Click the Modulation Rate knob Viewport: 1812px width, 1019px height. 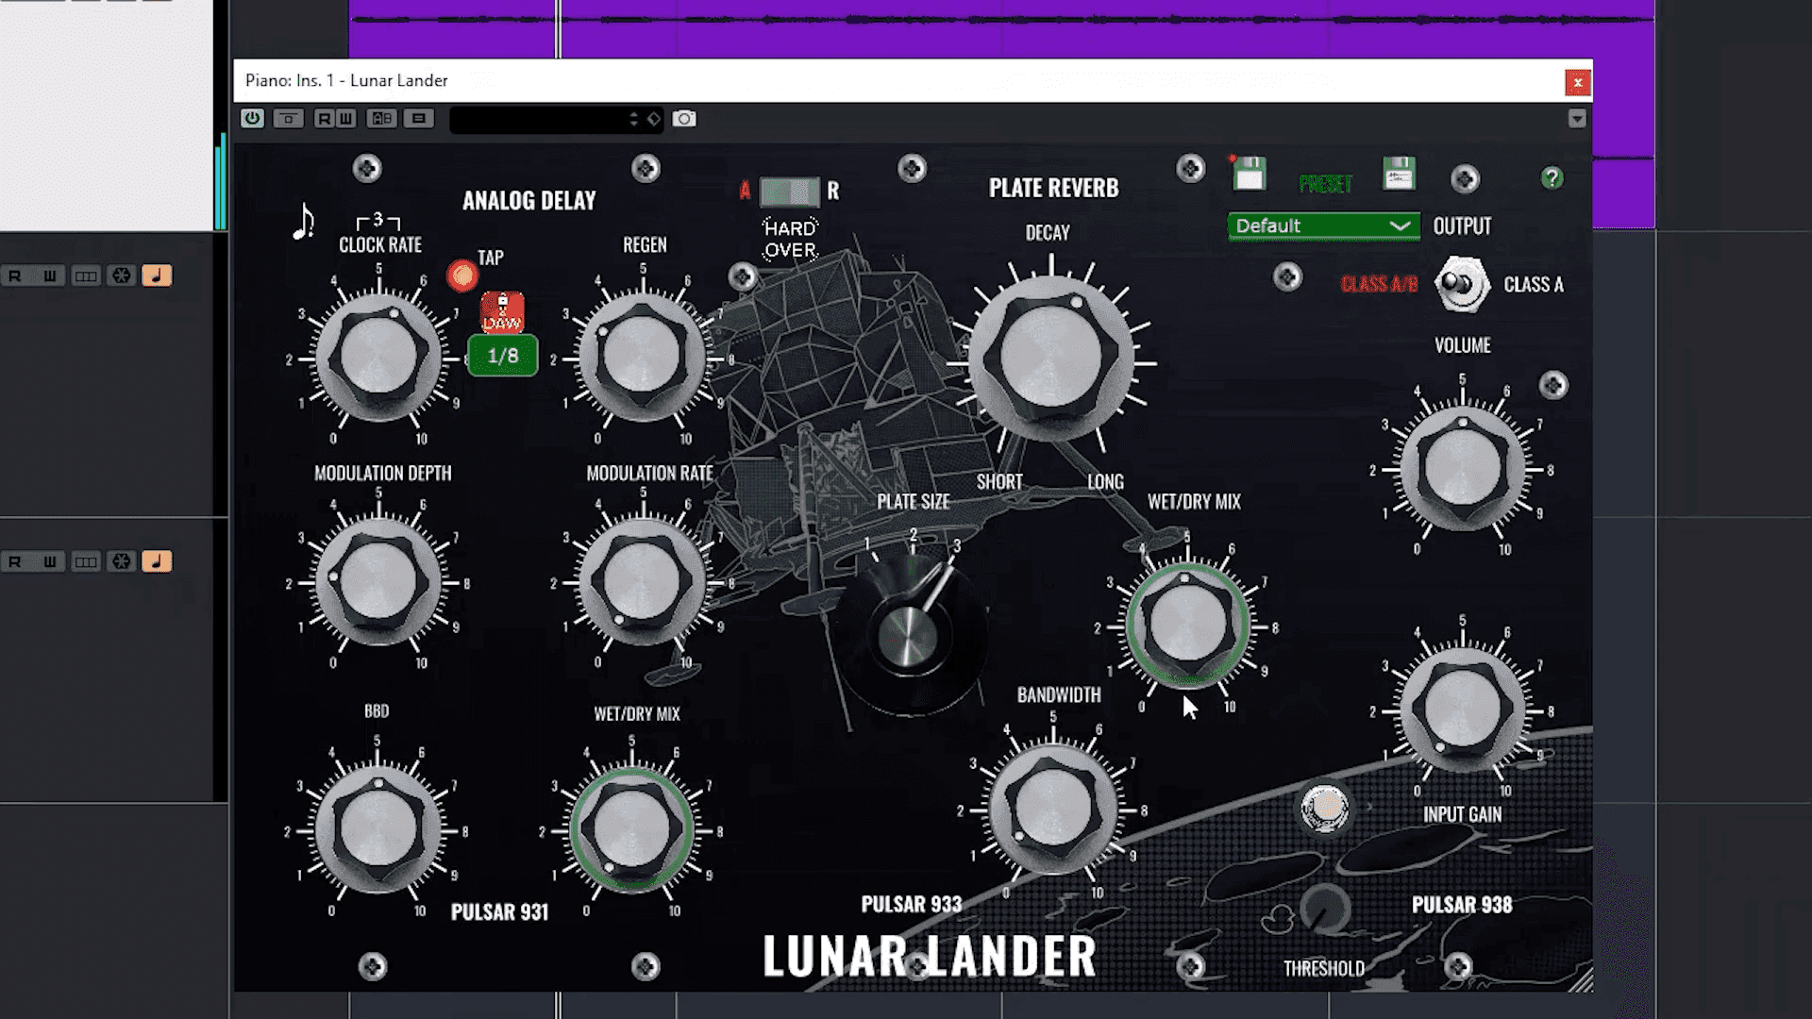point(642,582)
